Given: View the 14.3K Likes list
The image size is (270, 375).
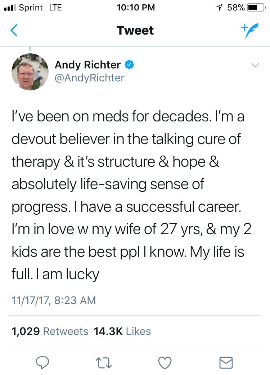Looking at the screenshot, I should click(122, 331).
